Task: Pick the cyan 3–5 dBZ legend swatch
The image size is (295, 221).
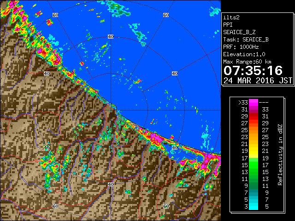Action: click(254, 207)
